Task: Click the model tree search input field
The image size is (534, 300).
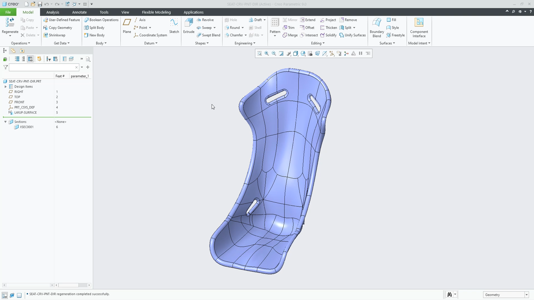Action: point(44,67)
